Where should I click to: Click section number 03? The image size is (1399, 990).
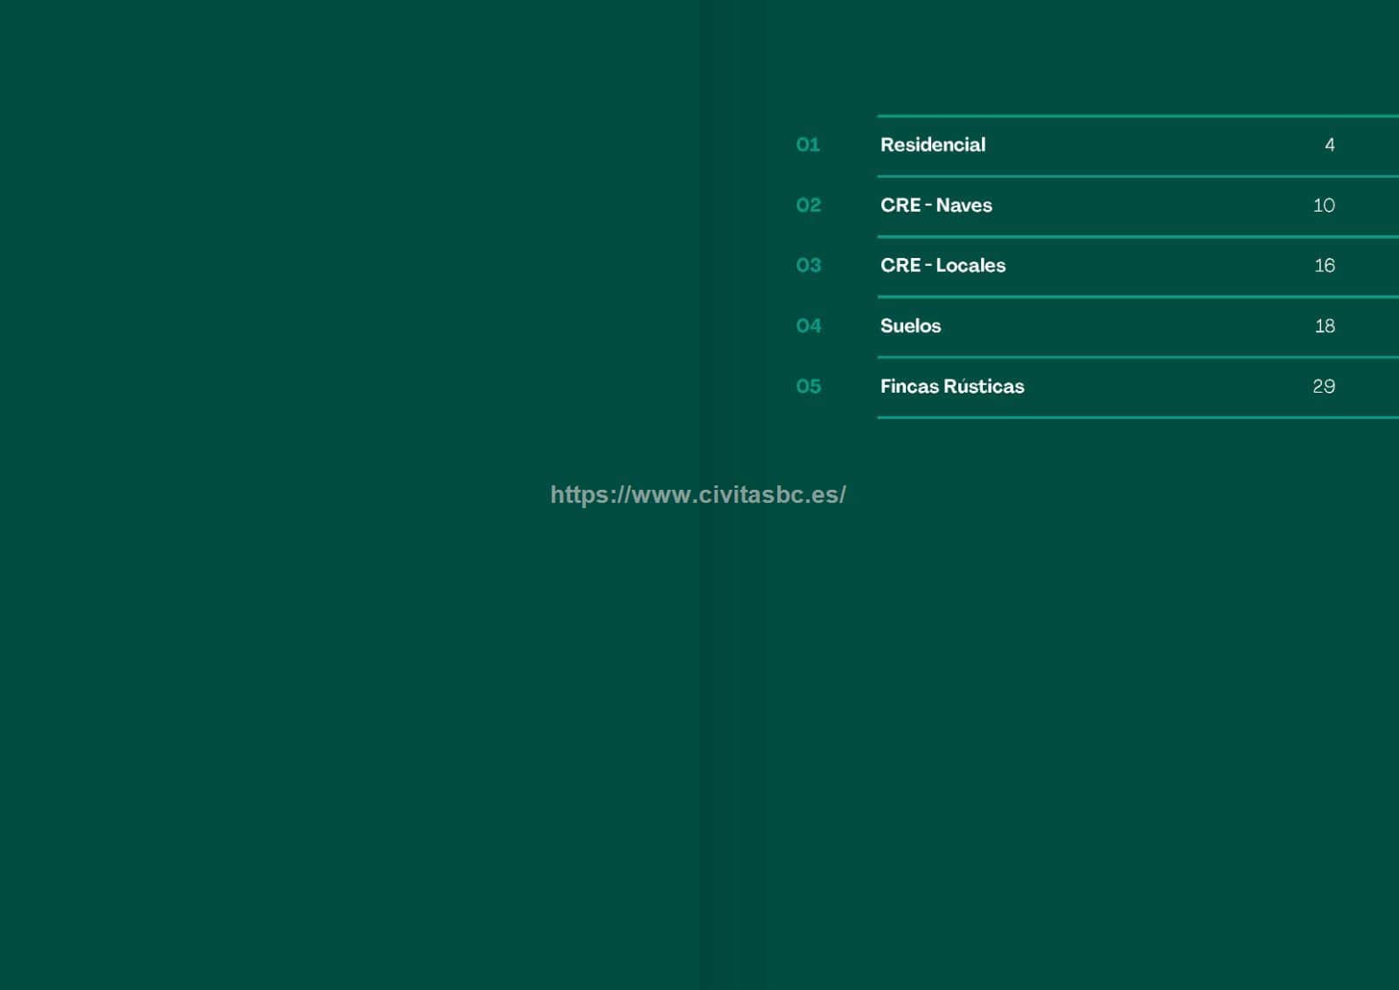click(808, 266)
